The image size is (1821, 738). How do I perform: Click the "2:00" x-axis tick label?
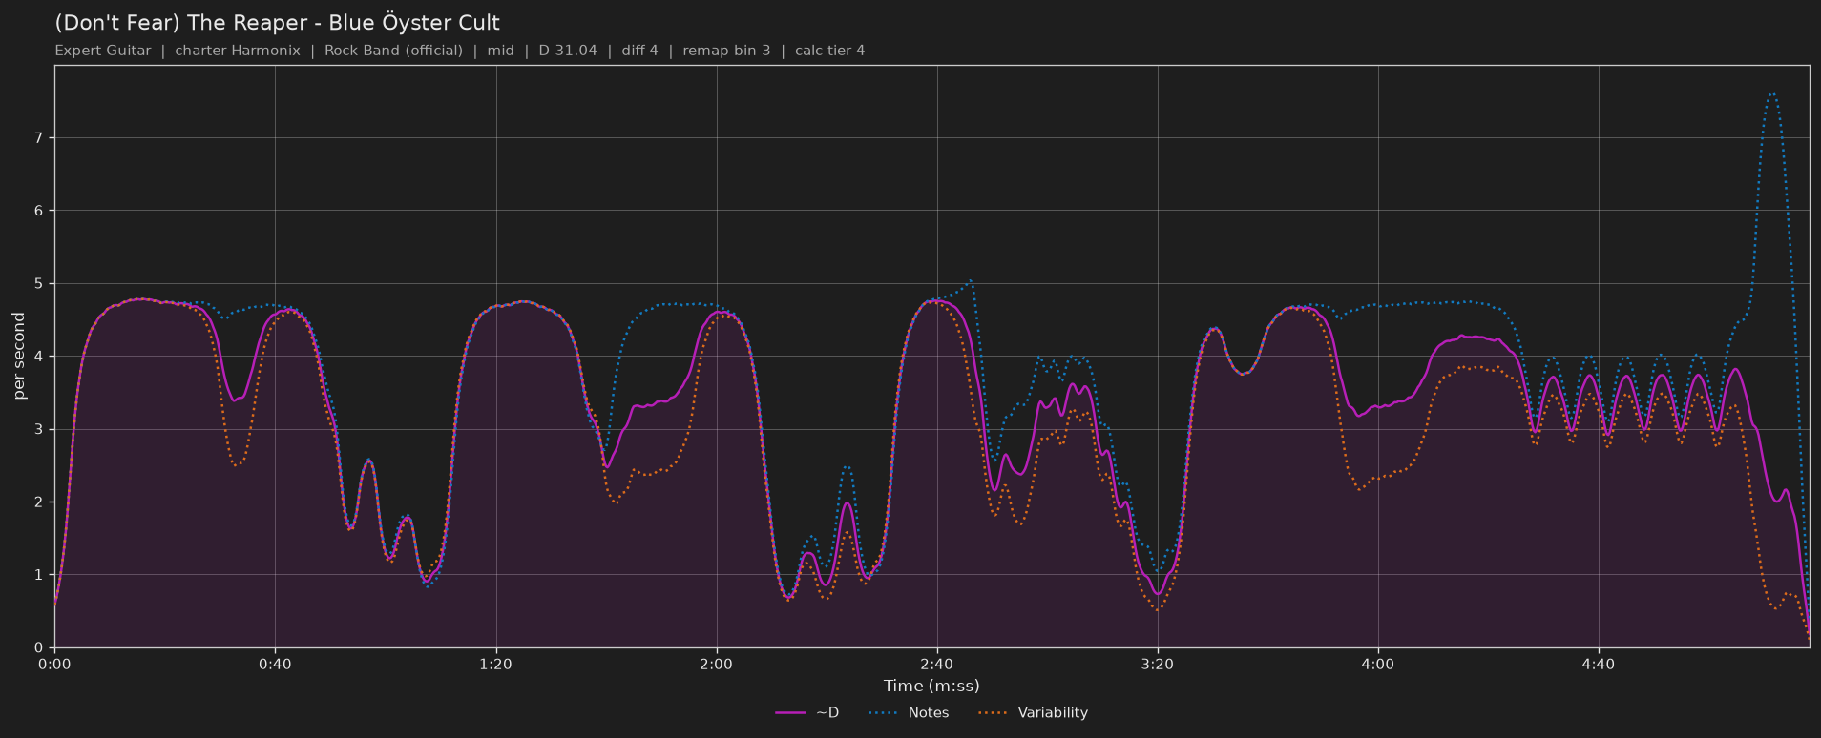click(x=716, y=664)
